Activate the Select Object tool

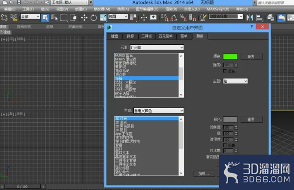[45, 17]
